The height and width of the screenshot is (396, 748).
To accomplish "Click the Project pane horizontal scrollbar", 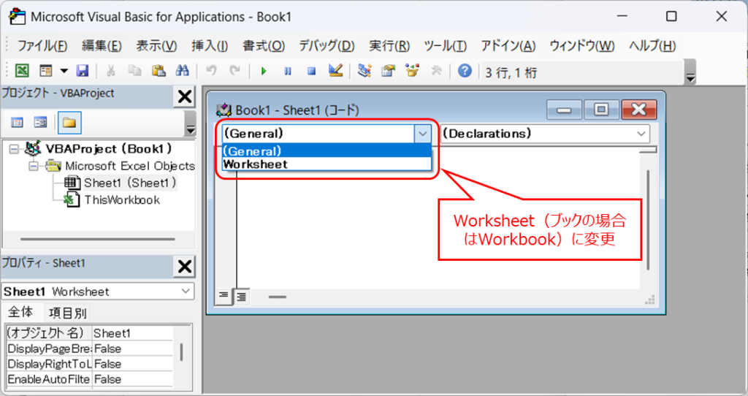I will tap(97, 239).
